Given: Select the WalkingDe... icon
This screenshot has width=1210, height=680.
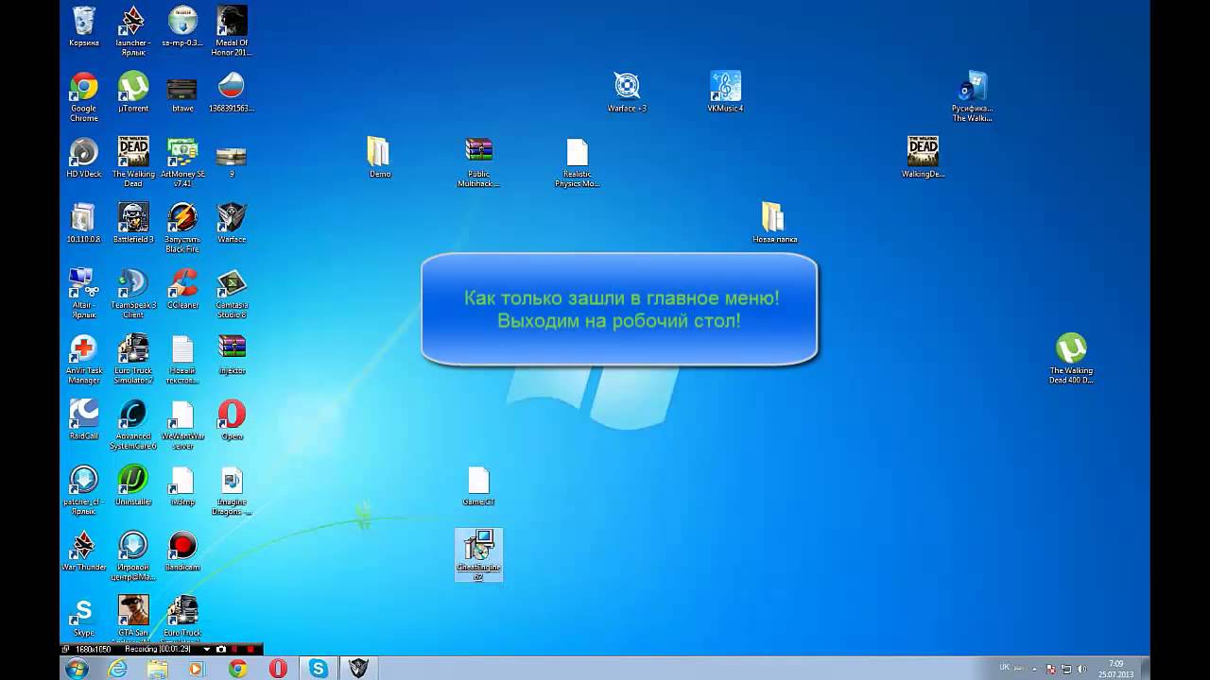Looking at the screenshot, I should (x=924, y=157).
